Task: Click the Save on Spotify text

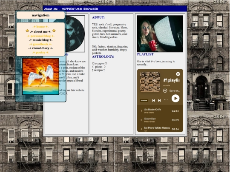Action: point(175,91)
